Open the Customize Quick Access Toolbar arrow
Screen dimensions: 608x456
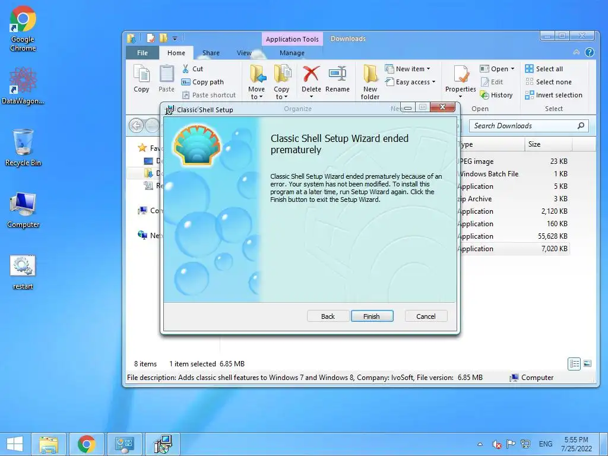(175, 39)
